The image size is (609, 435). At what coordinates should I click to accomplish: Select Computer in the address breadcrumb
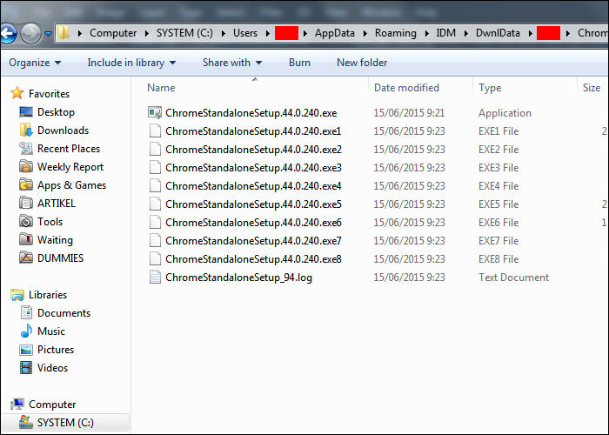click(113, 33)
